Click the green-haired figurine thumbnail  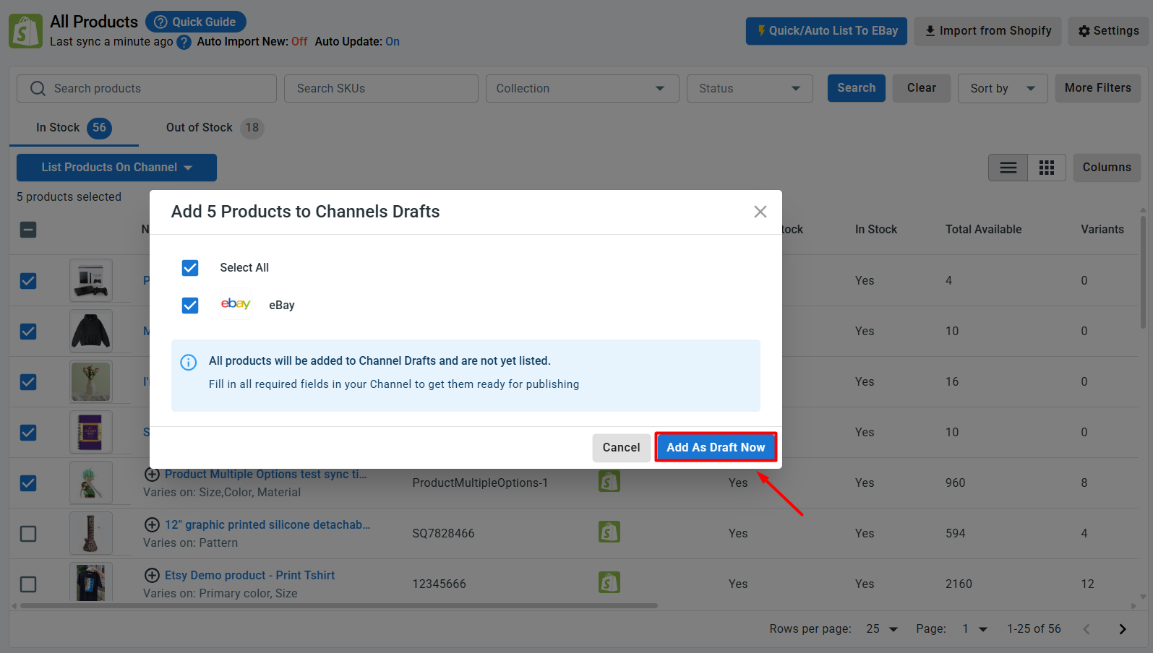(91, 483)
